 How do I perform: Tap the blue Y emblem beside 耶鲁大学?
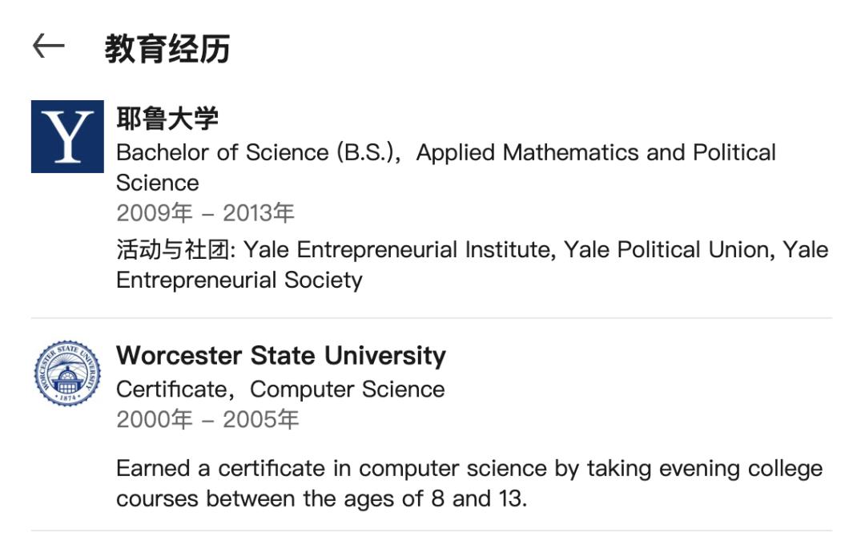[x=66, y=137]
